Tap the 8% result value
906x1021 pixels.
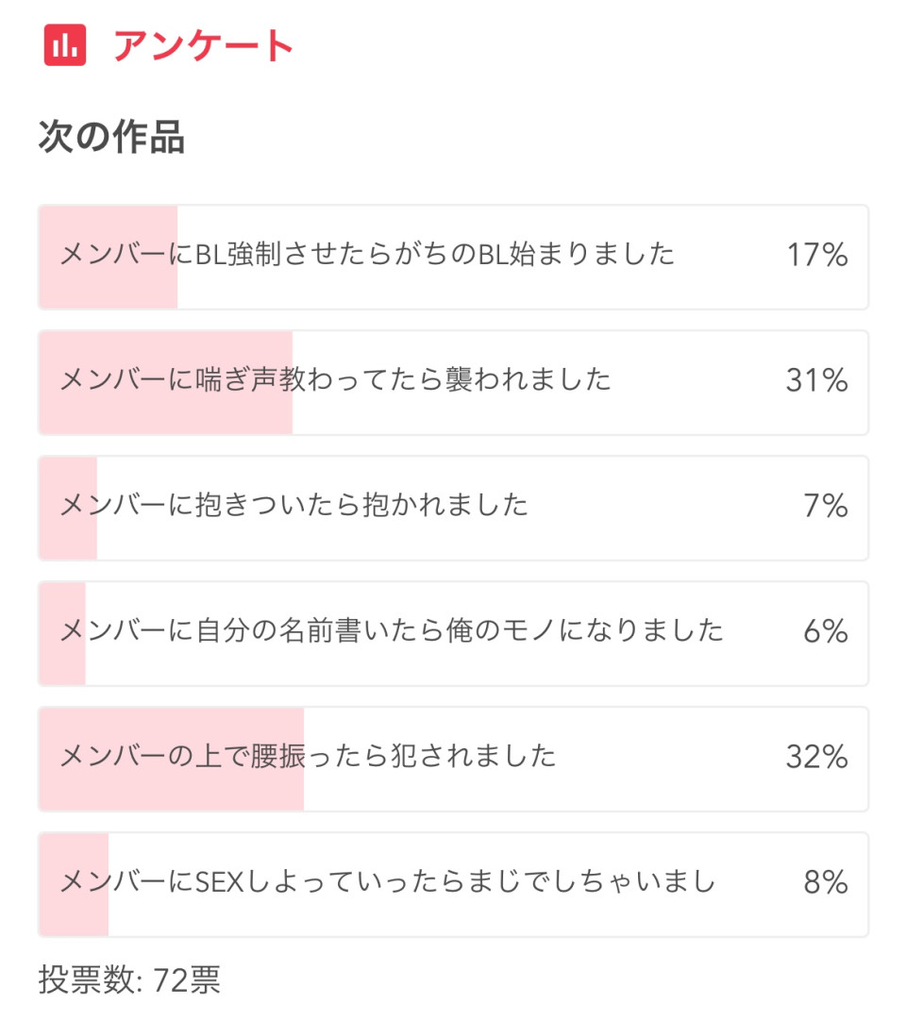[x=826, y=882]
